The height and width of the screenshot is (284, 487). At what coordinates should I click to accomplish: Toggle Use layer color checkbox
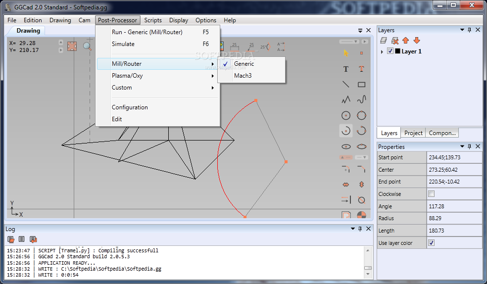(431, 243)
